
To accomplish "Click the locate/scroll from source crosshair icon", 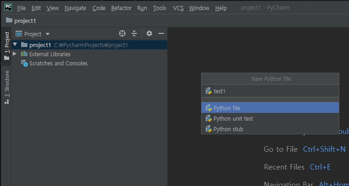I will (122, 33).
